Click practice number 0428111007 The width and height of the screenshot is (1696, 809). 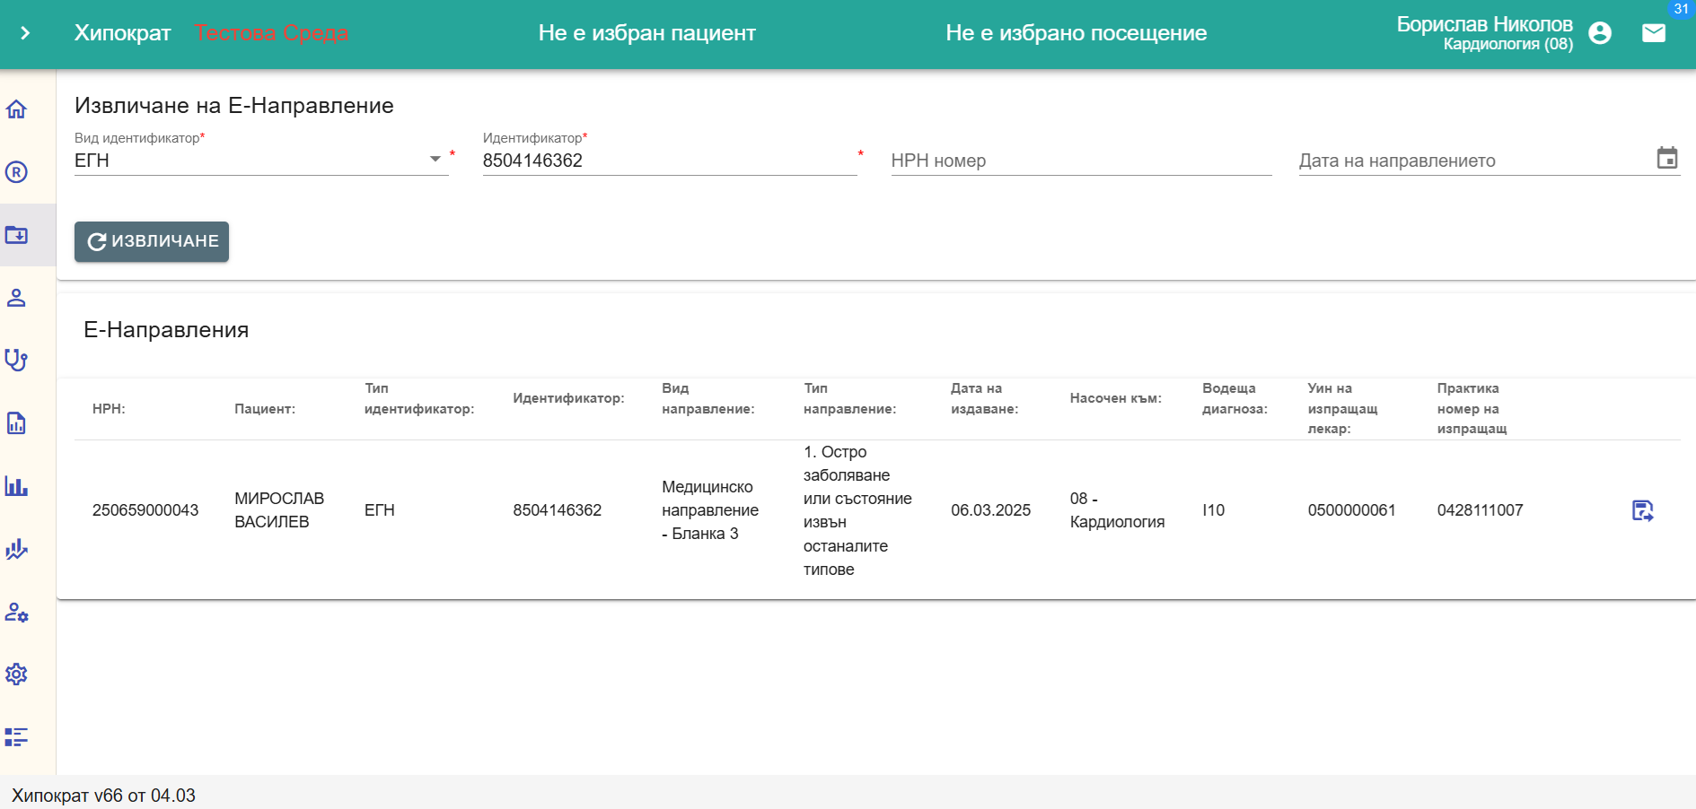1481,510
